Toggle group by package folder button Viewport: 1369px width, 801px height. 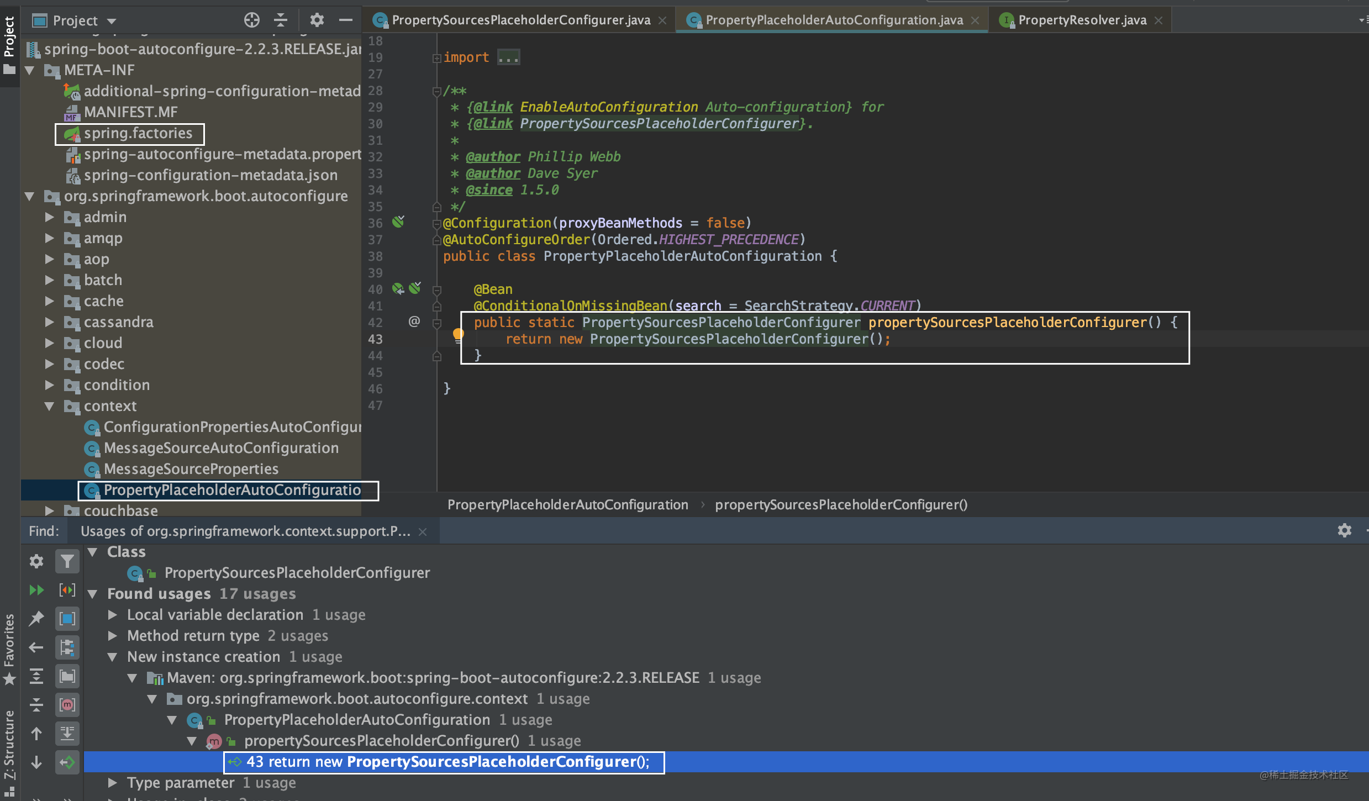point(67,676)
